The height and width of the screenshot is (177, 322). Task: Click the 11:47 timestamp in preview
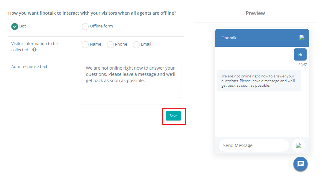pos(302,65)
